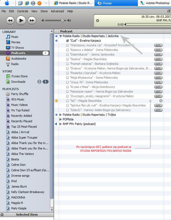
Task: Check the "Szlaufy" episode checkbox
Action: [x=67, y=110]
